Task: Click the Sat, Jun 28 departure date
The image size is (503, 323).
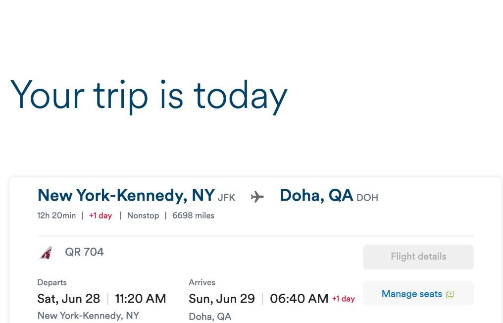Action: [x=69, y=299]
